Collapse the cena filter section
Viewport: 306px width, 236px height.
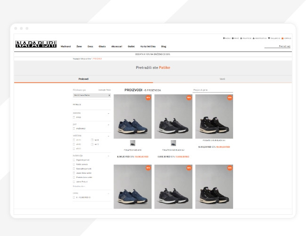108,194
